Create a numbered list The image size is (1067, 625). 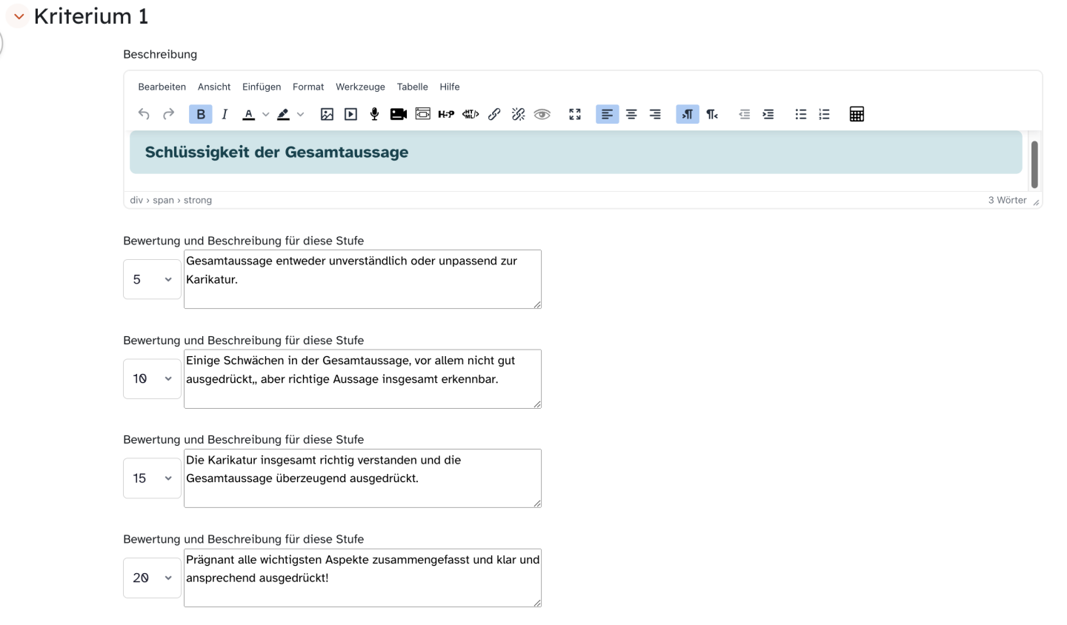tap(824, 114)
